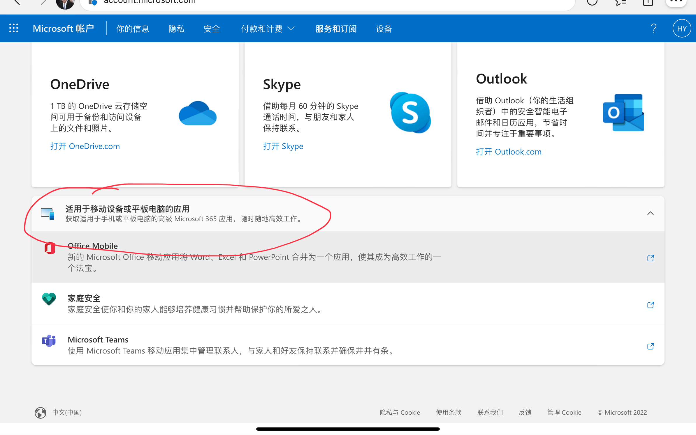Click the globe language icon
This screenshot has height=435, width=696.
click(x=41, y=412)
